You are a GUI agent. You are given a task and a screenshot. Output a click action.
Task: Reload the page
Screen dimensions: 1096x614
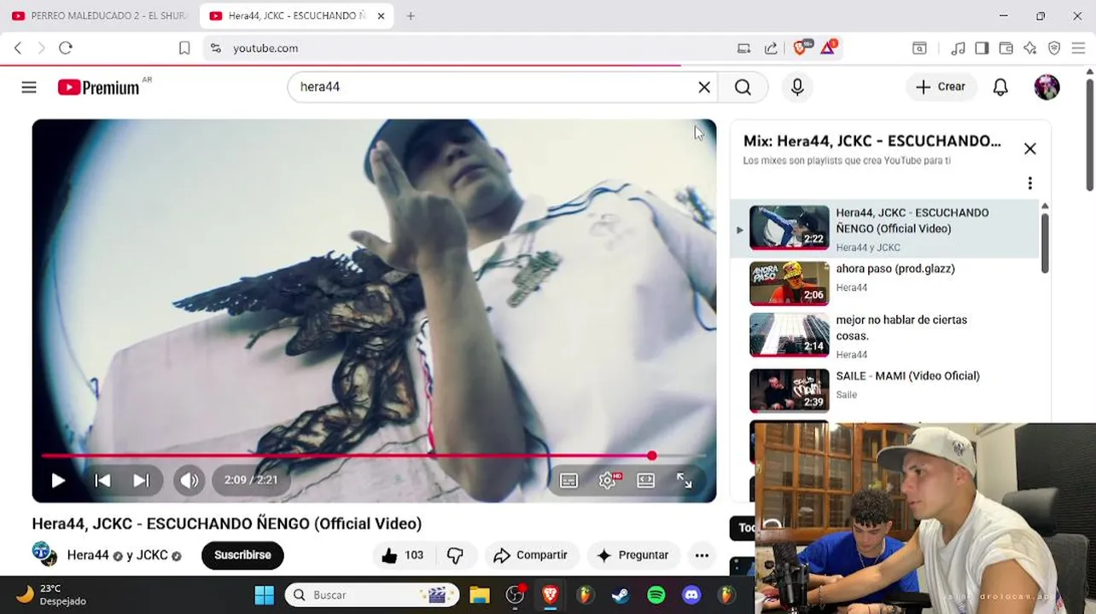(66, 49)
